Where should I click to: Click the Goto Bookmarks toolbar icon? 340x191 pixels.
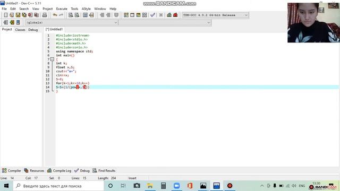18,22
